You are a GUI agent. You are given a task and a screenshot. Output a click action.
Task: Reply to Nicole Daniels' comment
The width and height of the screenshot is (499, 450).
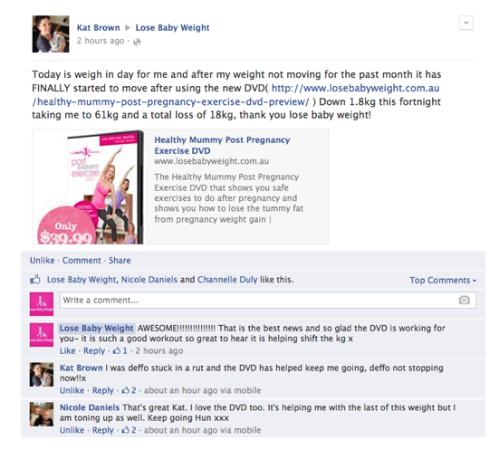coord(103,430)
